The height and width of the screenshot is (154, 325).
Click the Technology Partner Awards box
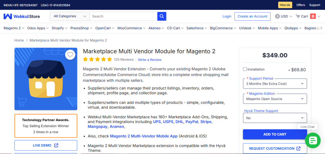point(46,126)
